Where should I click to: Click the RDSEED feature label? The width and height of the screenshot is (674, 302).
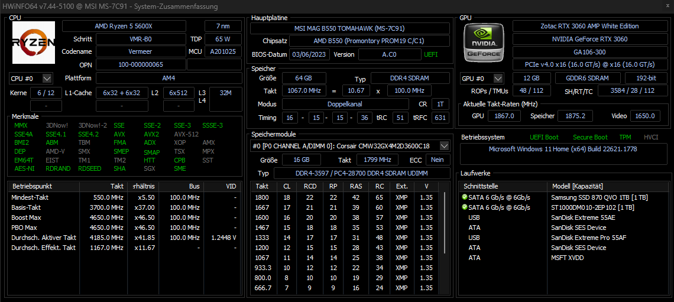[x=90, y=169]
